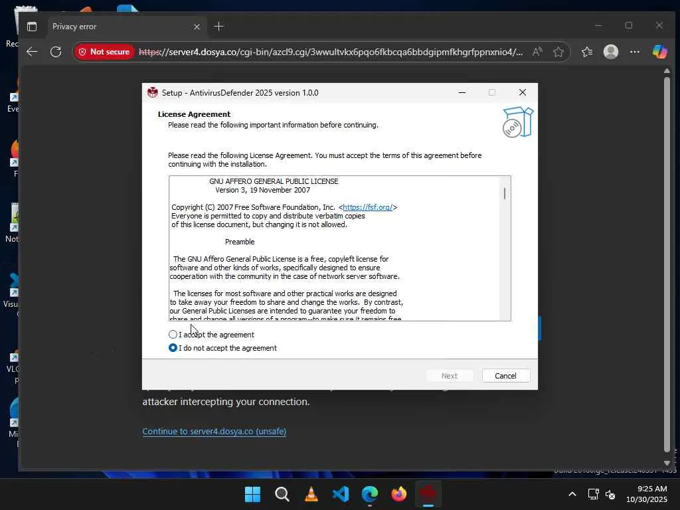Refresh the Edge browser page

(x=56, y=52)
